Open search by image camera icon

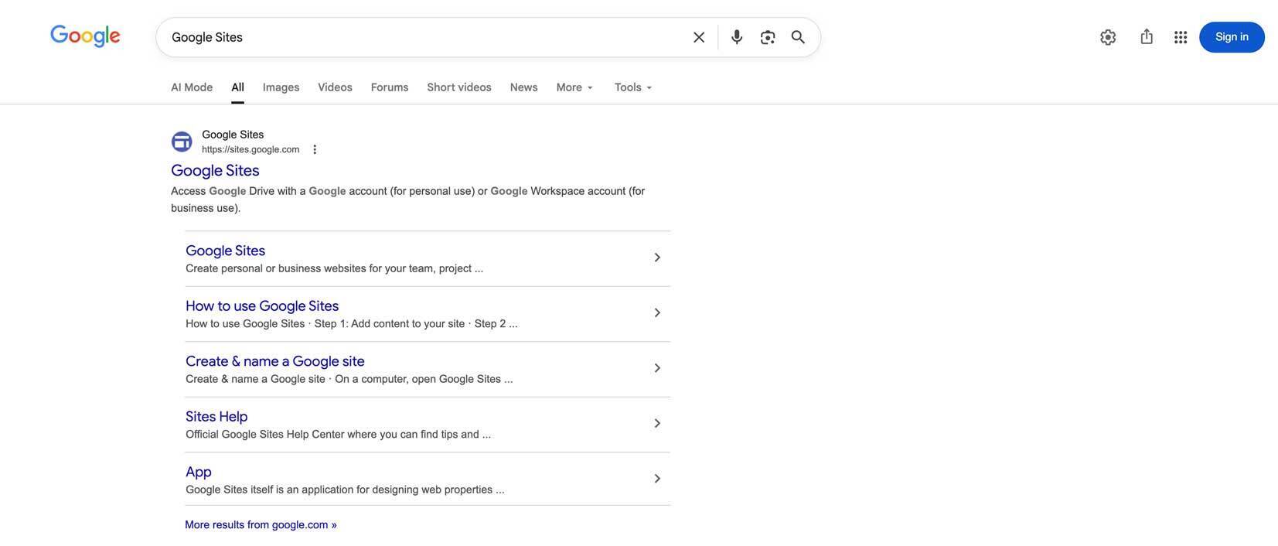click(x=768, y=37)
